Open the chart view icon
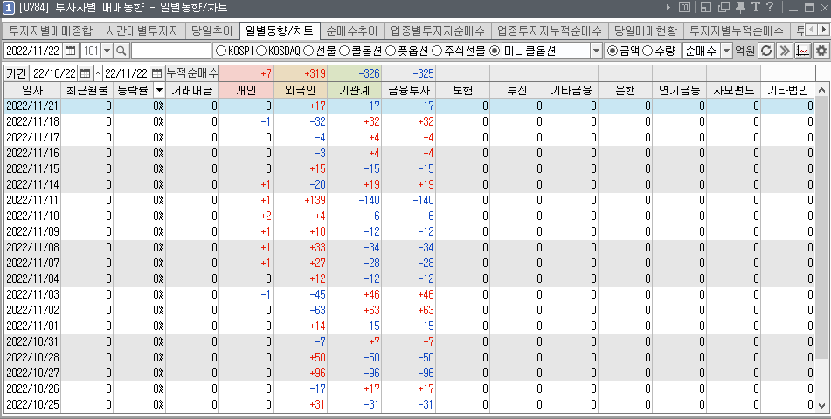Image resolution: width=831 pixels, height=419 pixels. [802, 51]
